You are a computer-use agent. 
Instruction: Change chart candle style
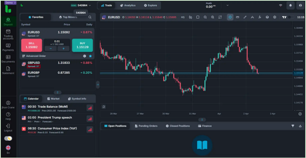[191, 17]
